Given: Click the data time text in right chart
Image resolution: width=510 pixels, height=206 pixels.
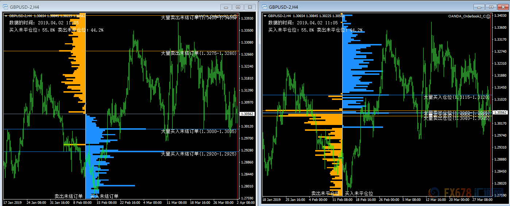Looking at the screenshot, I should [x=303, y=23].
